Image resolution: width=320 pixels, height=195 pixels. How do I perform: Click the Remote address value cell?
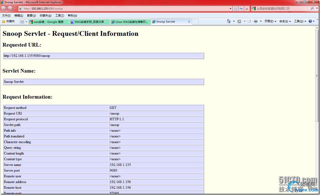pos(156,182)
